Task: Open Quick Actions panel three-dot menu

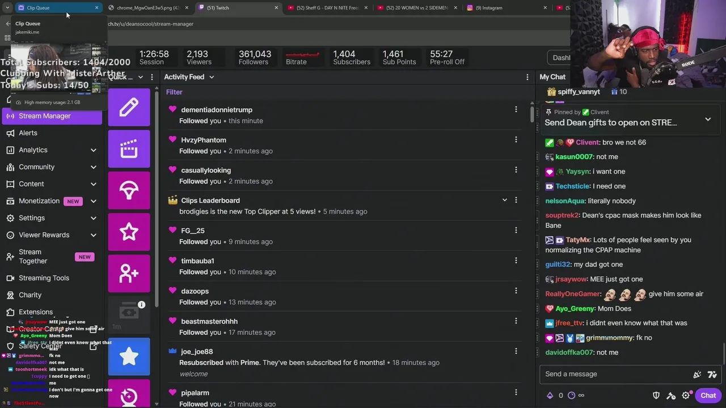Action: tap(151, 77)
